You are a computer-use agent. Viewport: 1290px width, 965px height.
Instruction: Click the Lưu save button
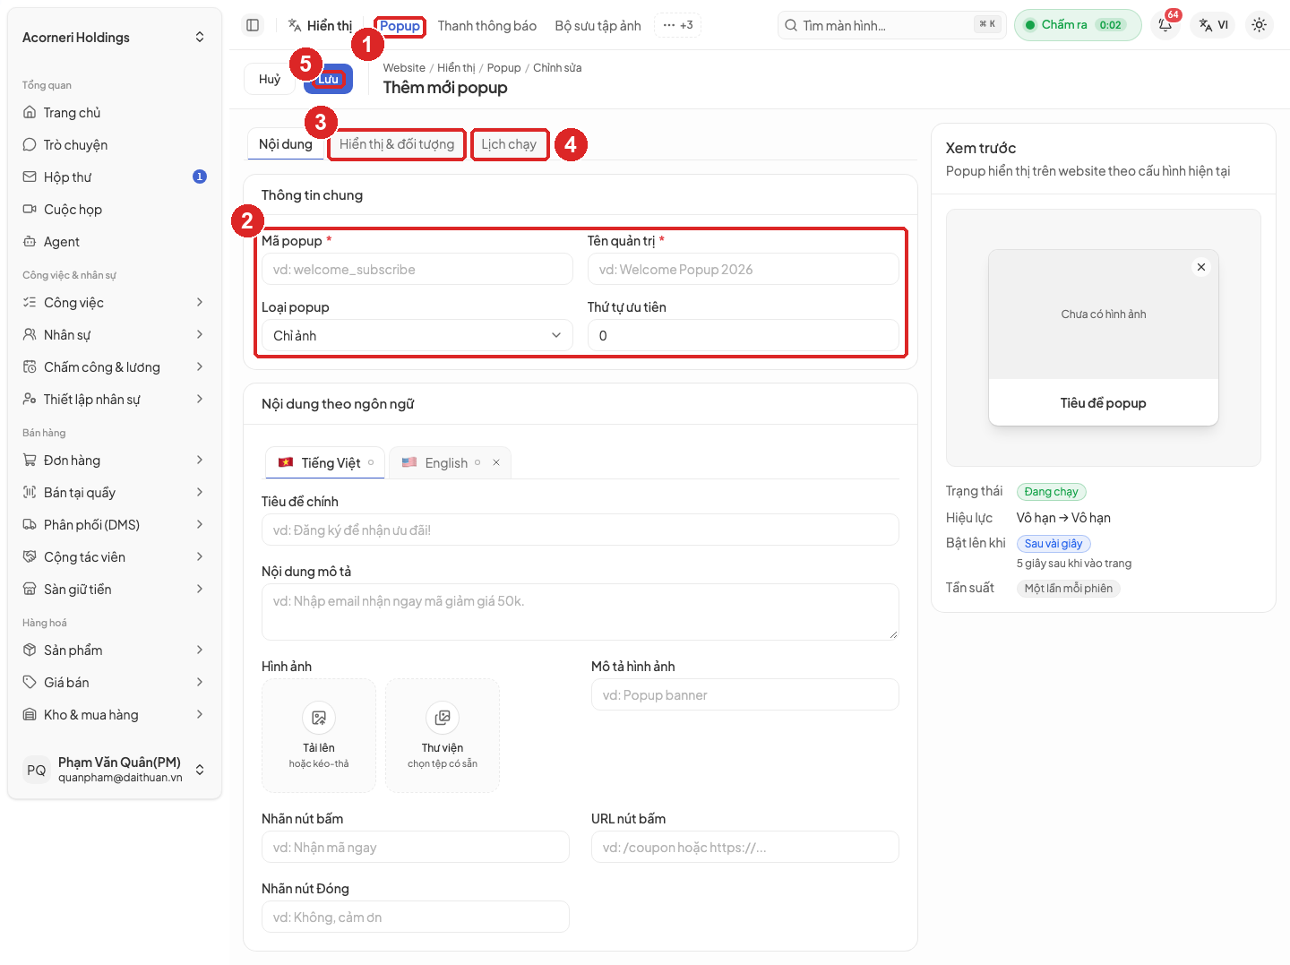(x=328, y=79)
